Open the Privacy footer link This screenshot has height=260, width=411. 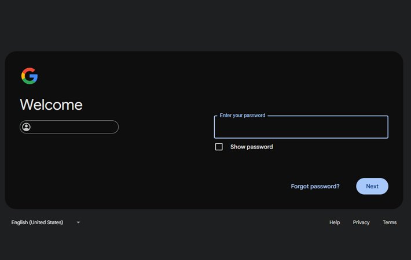pyautogui.click(x=361, y=222)
